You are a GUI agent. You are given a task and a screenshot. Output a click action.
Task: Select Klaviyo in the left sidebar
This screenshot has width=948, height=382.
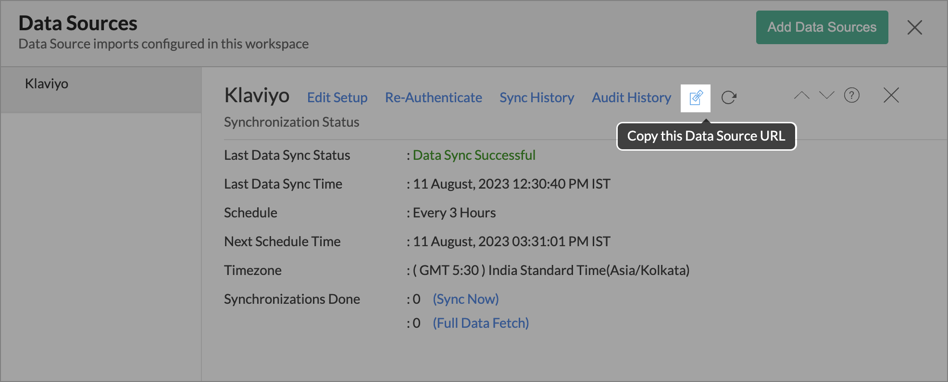click(47, 84)
